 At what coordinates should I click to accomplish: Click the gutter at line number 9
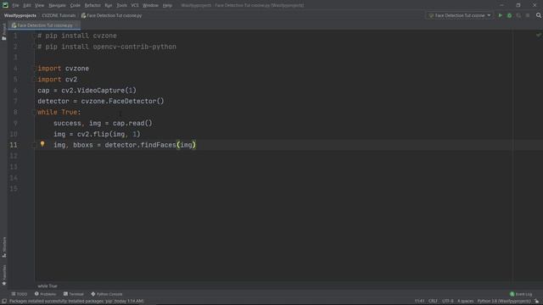15,123
